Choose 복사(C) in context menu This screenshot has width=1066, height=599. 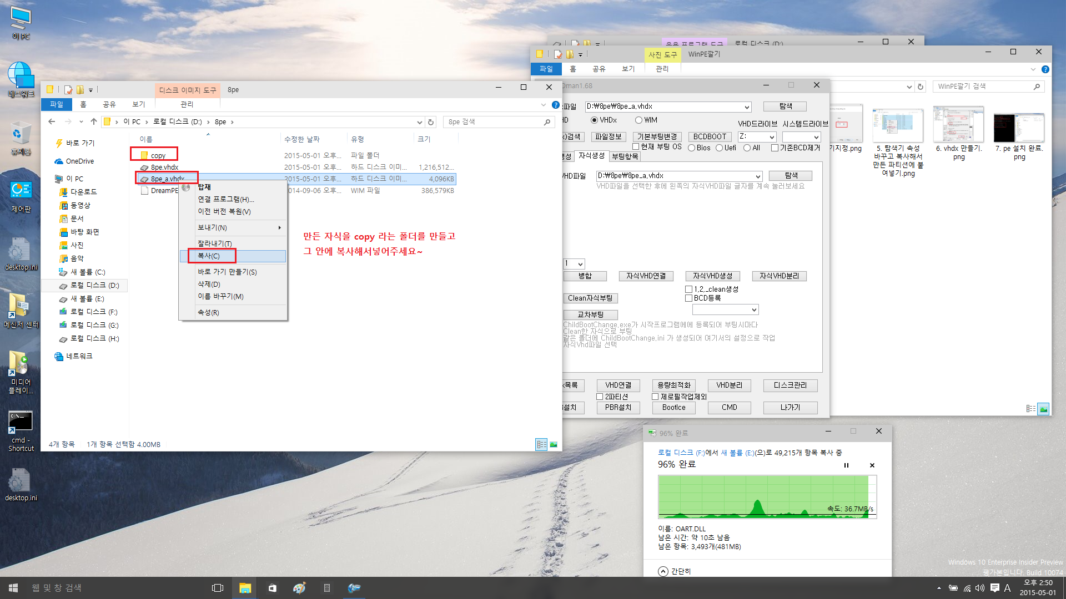click(x=233, y=256)
